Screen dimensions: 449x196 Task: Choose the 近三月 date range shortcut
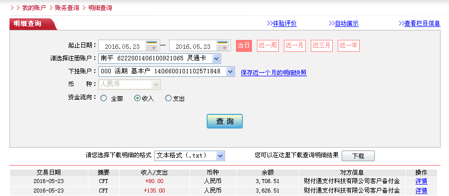(x=322, y=46)
